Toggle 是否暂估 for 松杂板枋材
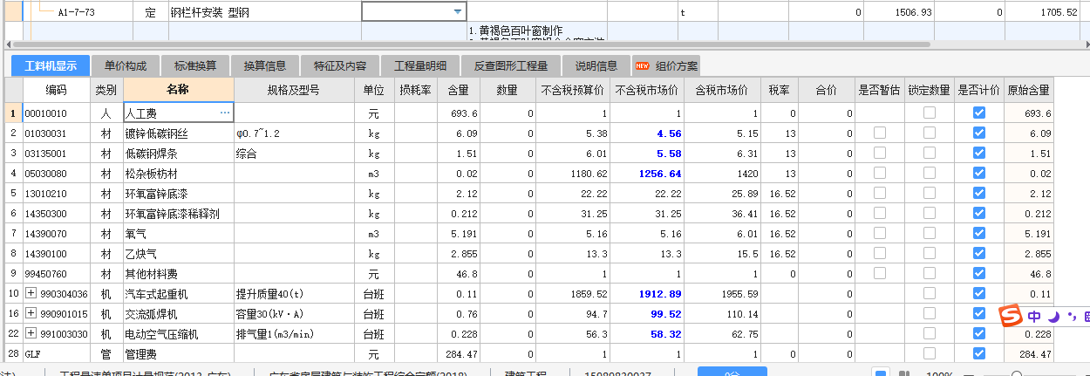1090x376 pixels. [879, 174]
